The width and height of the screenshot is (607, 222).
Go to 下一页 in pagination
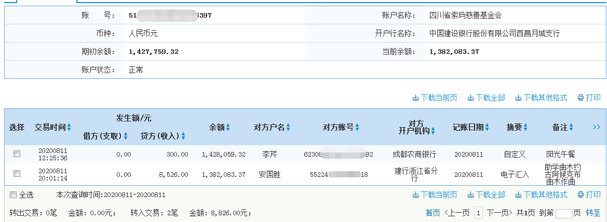click(x=500, y=213)
